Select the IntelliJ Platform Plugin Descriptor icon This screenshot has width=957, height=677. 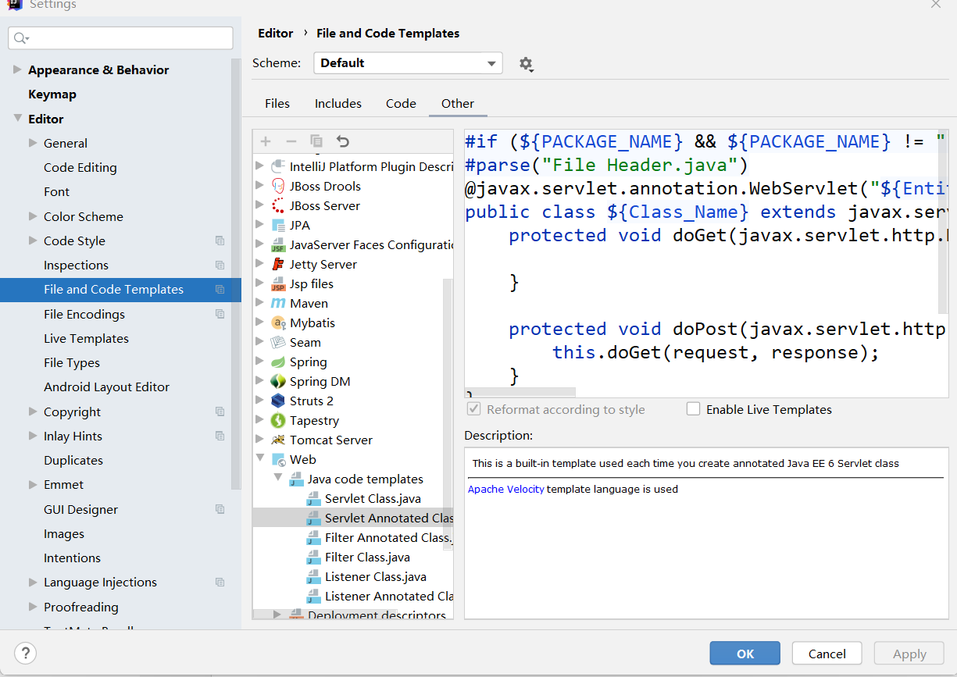point(278,166)
